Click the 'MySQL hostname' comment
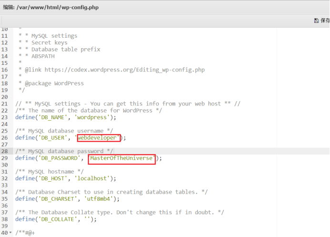Screen dimensions: 330x237 [x=50, y=172]
